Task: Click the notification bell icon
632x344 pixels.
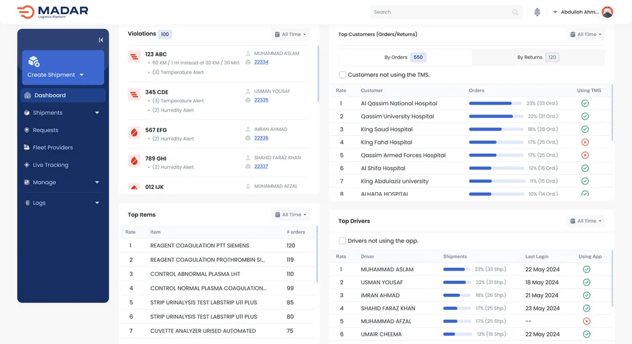Action: tap(537, 12)
